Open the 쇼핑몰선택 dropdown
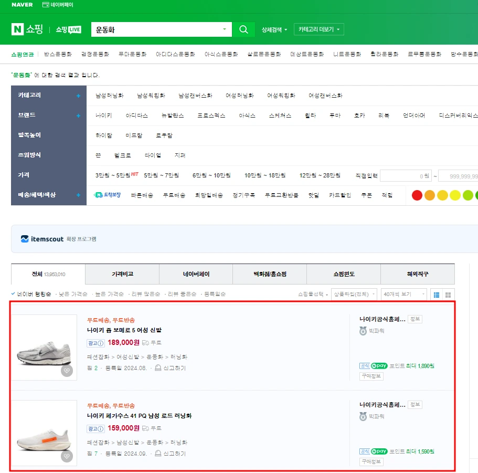 [x=313, y=295]
